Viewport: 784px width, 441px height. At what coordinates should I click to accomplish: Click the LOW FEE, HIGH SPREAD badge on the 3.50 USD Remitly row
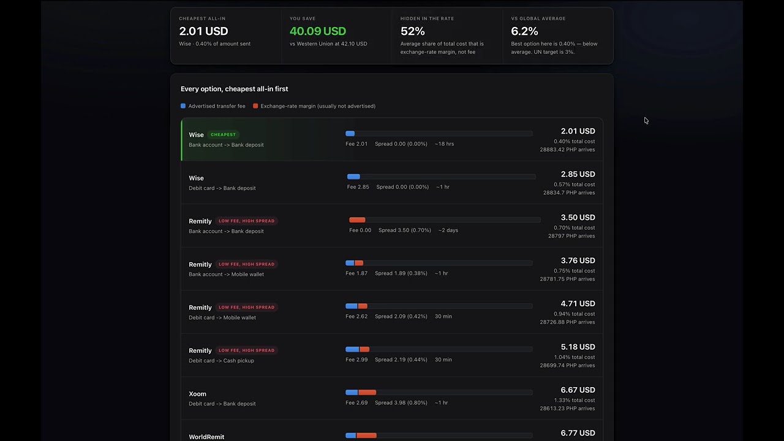coord(246,221)
